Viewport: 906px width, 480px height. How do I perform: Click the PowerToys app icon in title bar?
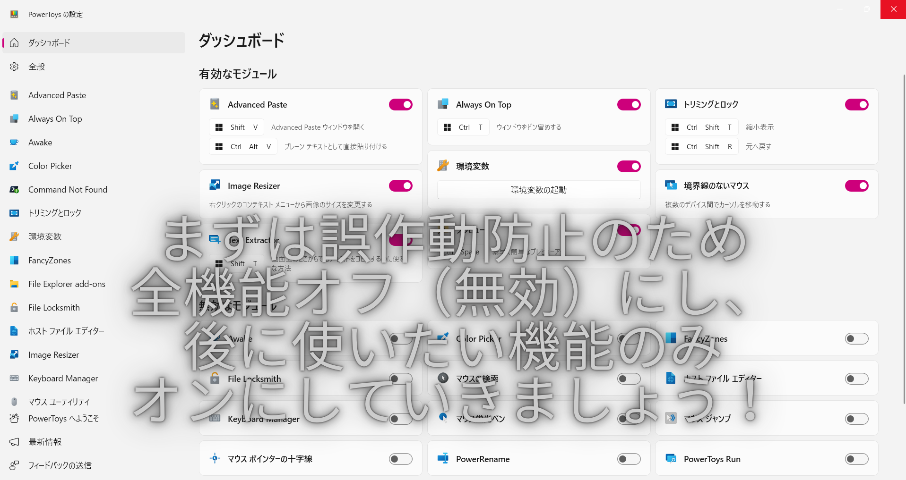14,14
